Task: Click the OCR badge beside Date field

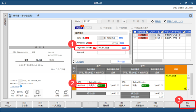Action: click(121, 38)
